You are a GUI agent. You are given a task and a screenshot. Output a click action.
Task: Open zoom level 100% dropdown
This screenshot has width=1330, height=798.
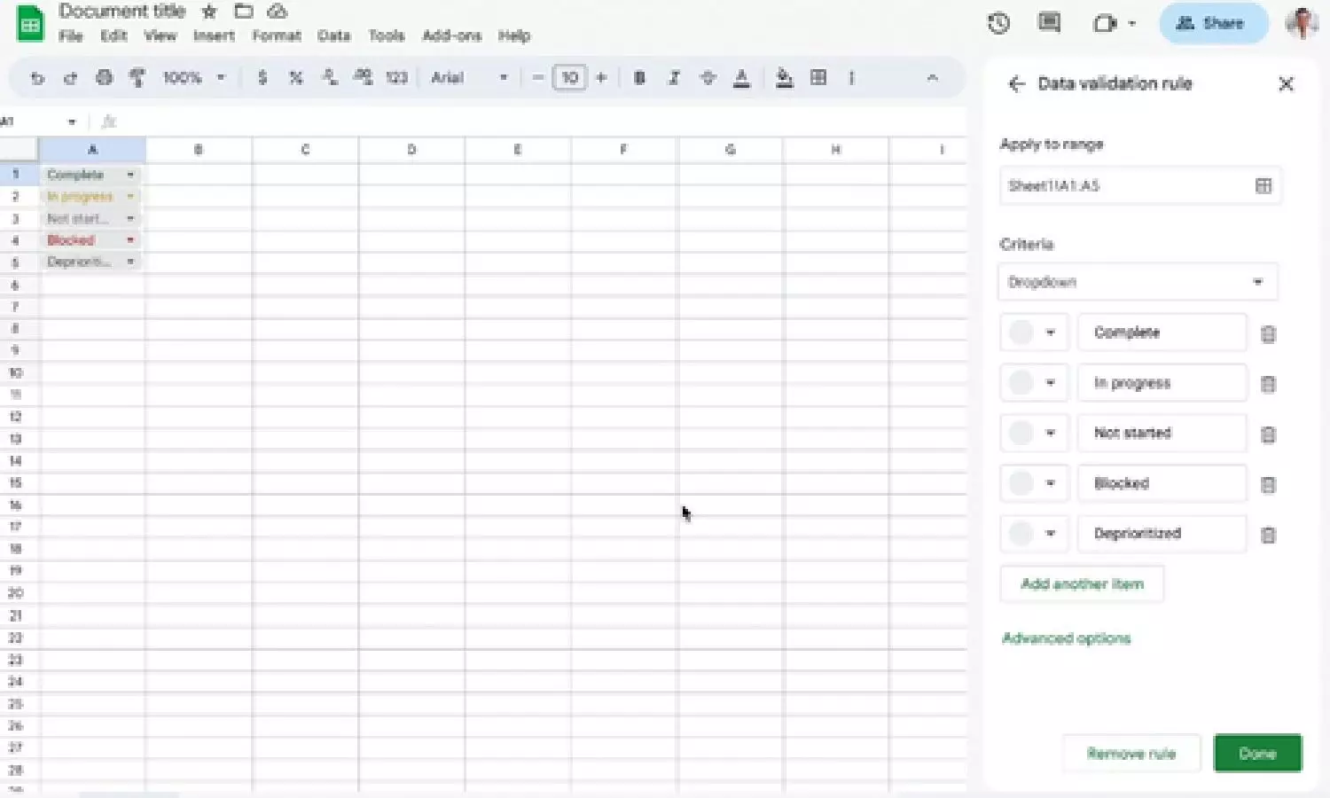[193, 78]
